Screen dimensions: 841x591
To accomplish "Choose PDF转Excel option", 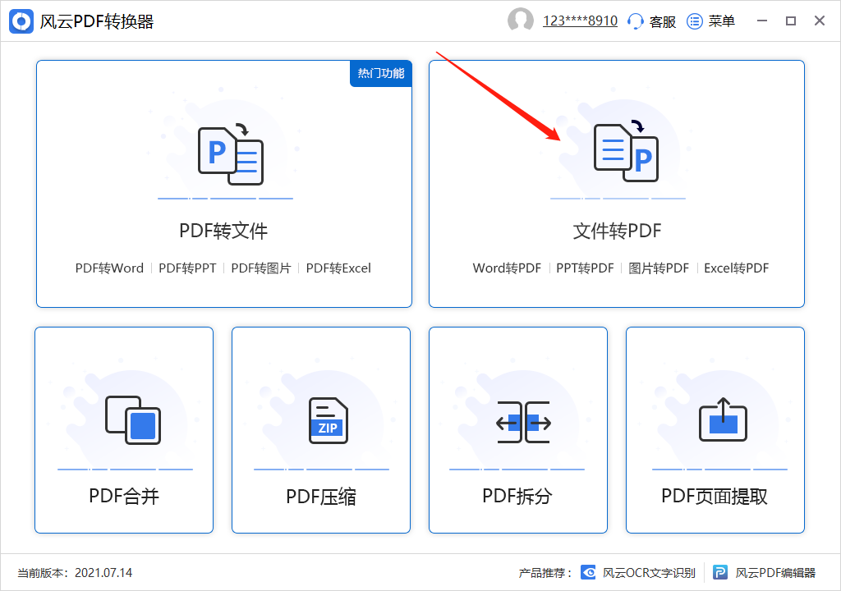I will click(338, 268).
